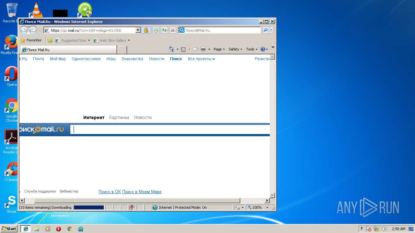Open Windows Explorer folder taskbar icon

37,229
